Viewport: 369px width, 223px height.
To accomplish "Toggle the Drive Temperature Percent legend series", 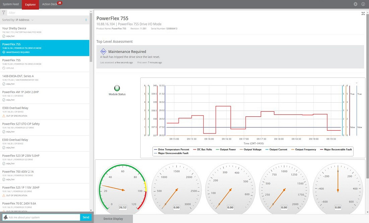I will [171, 149].
